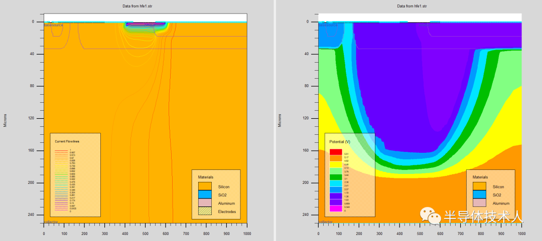This screenshot has width=542, height=241.
Task: Click the yellow swatch in Potential legend
Action: [x=335, y=165]
